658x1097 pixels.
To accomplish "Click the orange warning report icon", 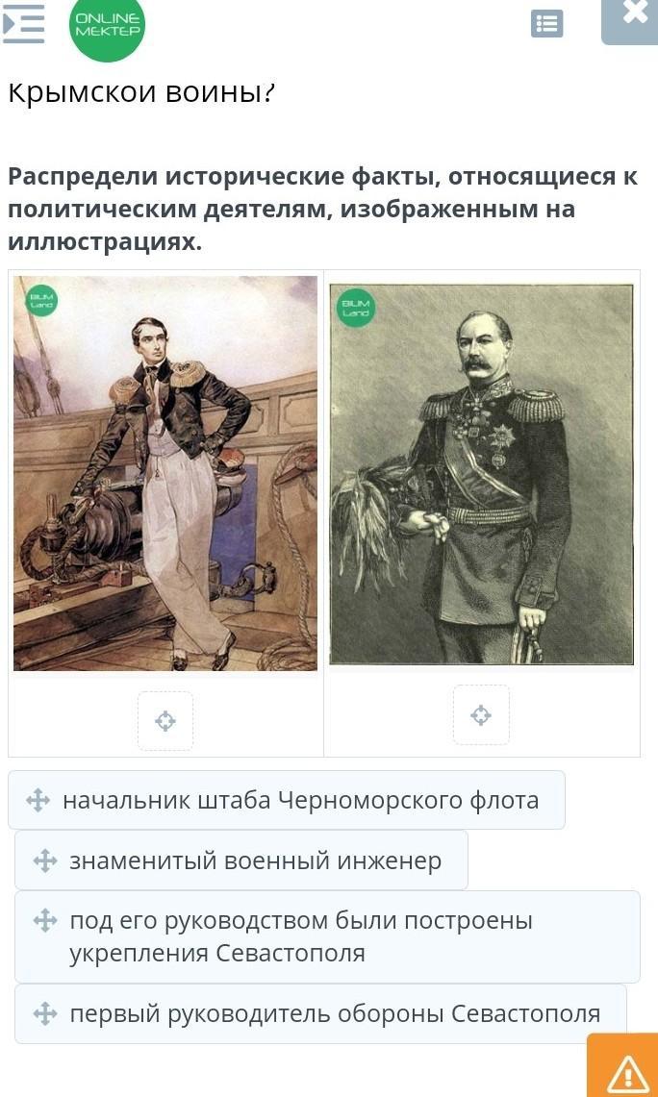I will (624, 1067).
